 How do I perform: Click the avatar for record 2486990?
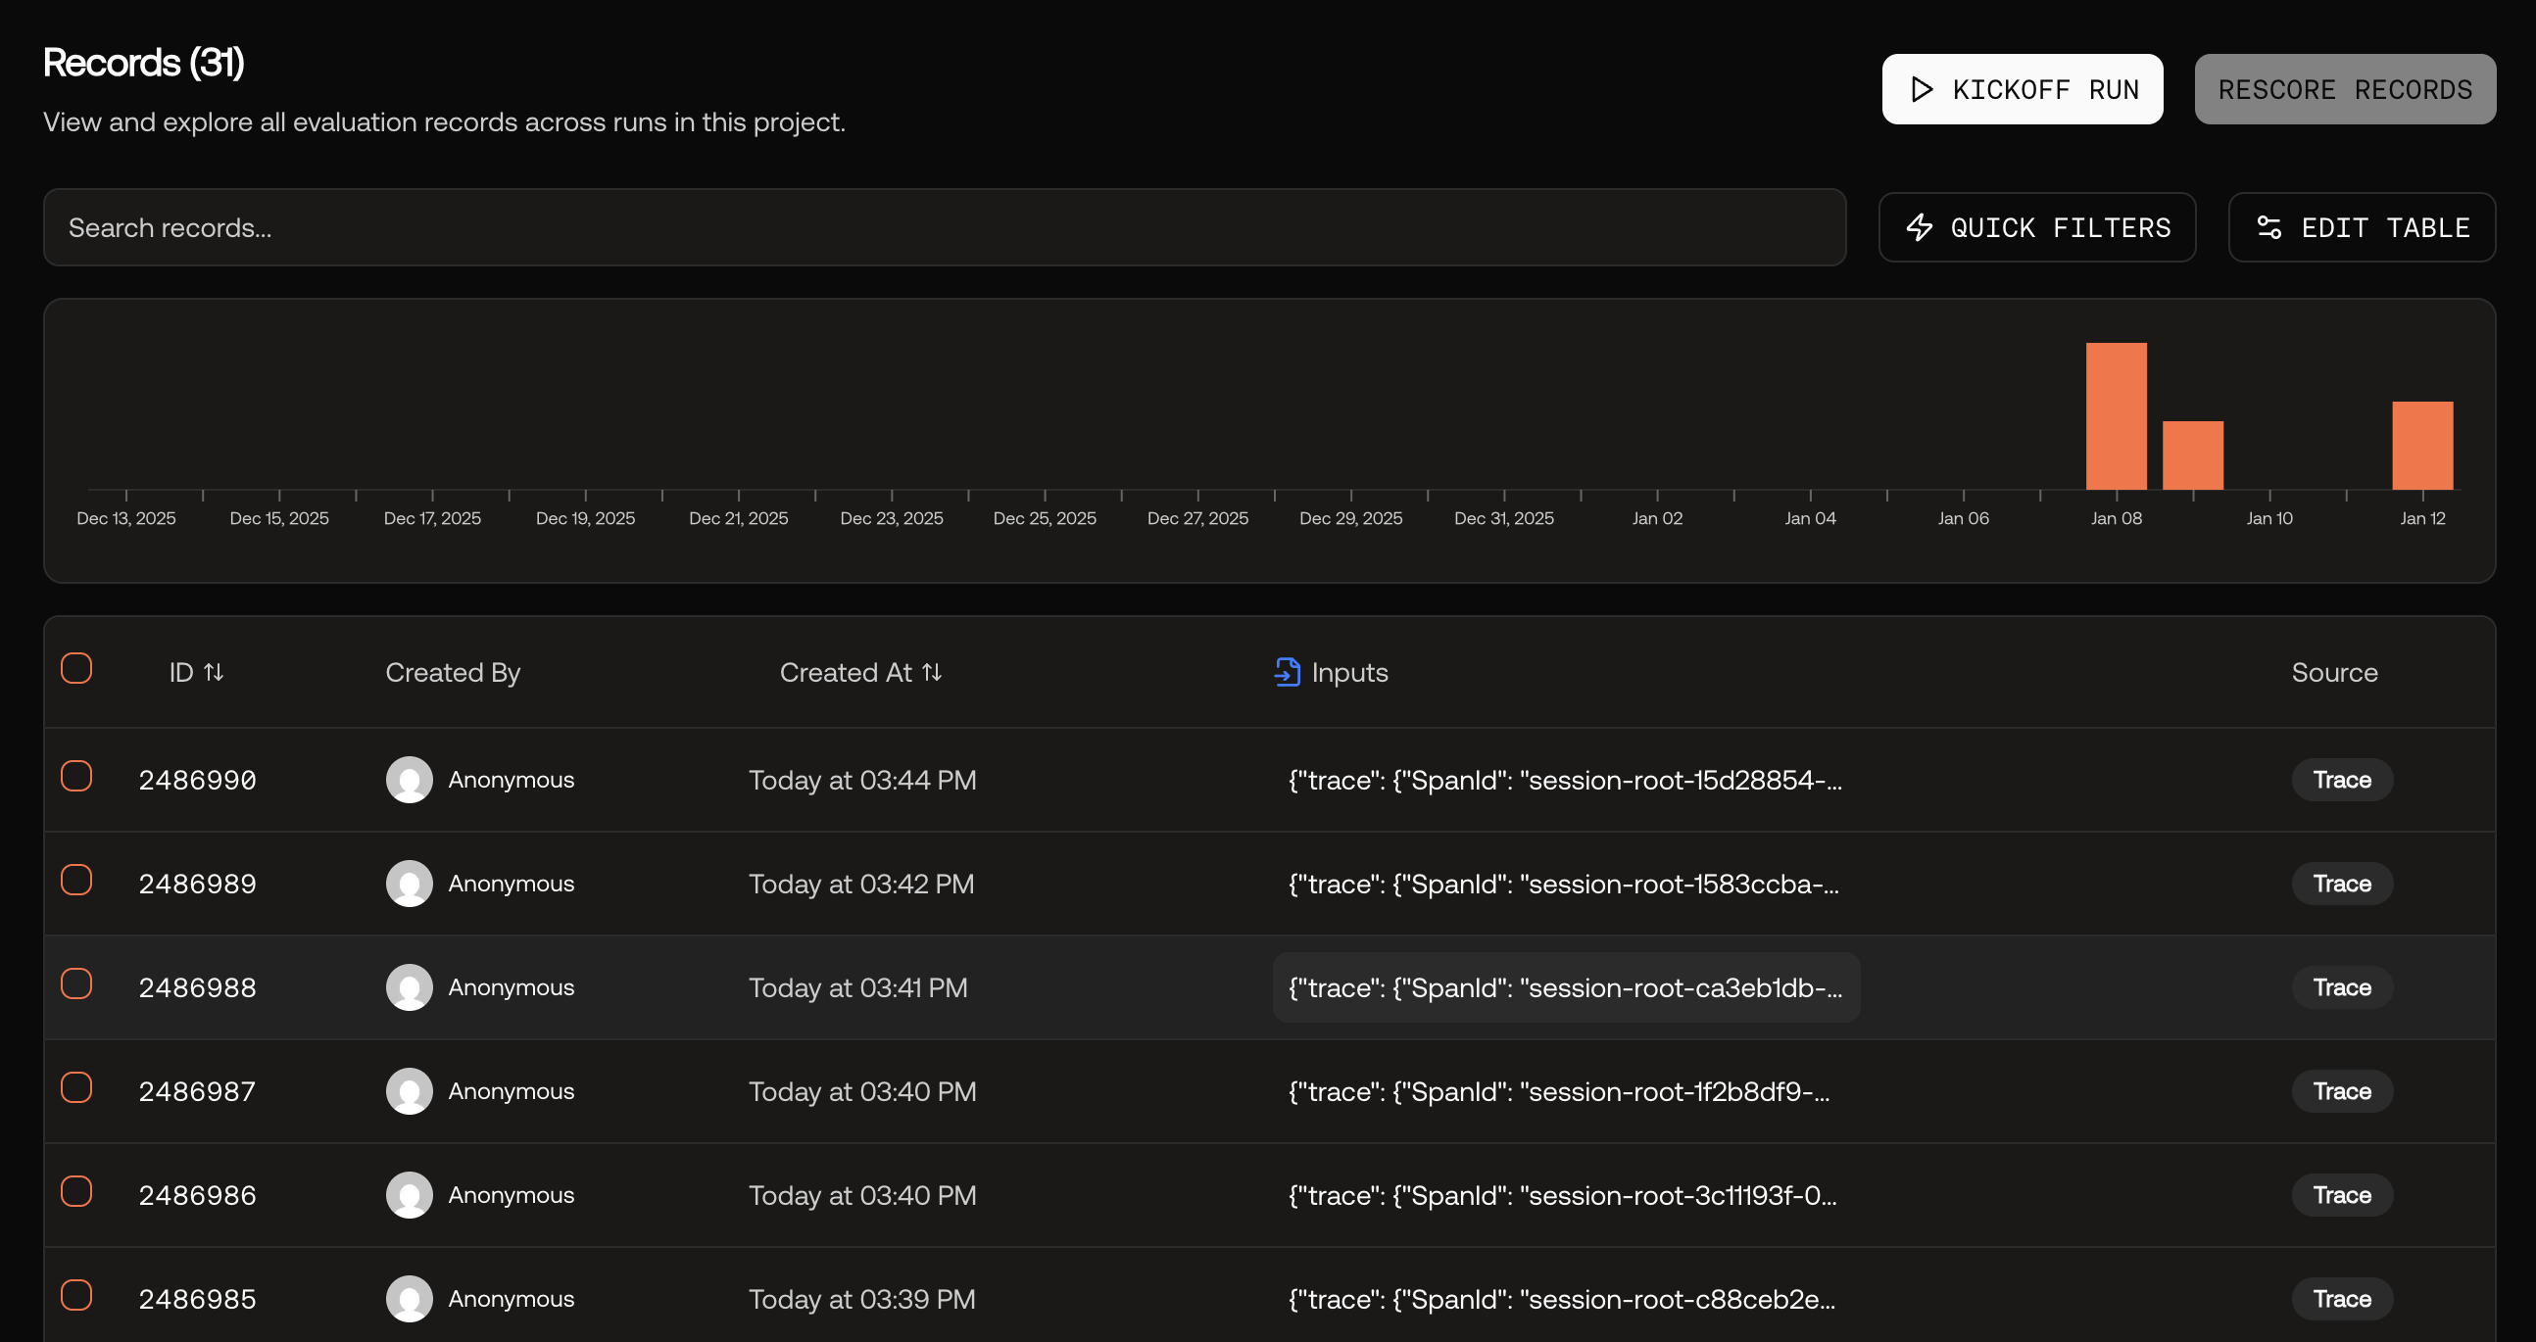coord(410,780)
